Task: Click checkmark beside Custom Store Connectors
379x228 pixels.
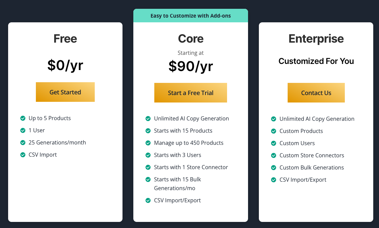Action: (274, 155)
